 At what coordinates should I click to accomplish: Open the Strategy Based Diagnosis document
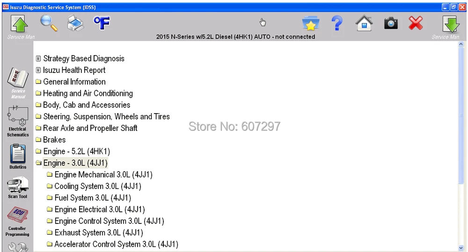tap(80, 58)
